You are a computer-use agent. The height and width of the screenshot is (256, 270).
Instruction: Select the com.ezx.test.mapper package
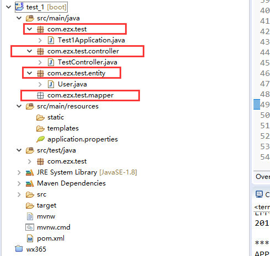[80, 95]
